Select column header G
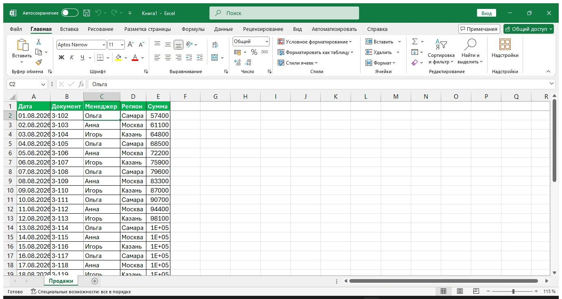562x299 pixels. 215,97
